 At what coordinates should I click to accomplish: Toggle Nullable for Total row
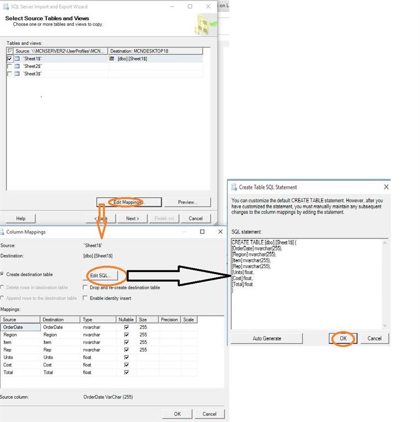tap(126, 372)
